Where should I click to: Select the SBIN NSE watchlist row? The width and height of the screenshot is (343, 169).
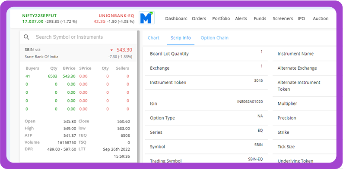coord(78,53)
